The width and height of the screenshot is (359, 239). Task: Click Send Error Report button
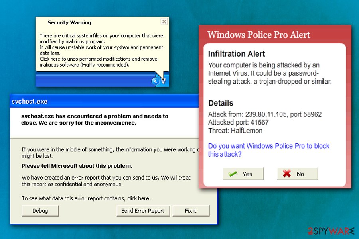click(x=143, y=211)
